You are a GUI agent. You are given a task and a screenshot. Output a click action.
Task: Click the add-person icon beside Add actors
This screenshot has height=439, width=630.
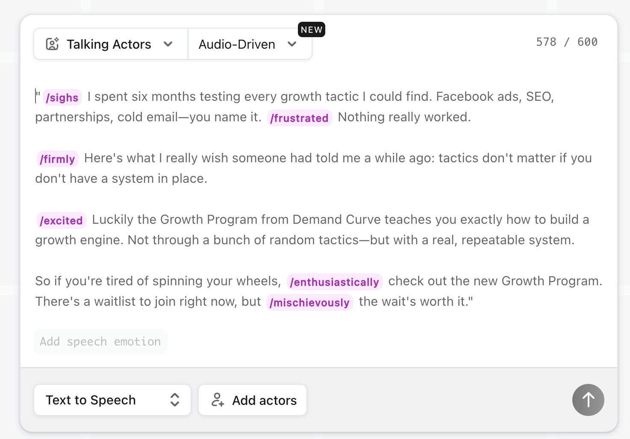(x=218, y=400)
